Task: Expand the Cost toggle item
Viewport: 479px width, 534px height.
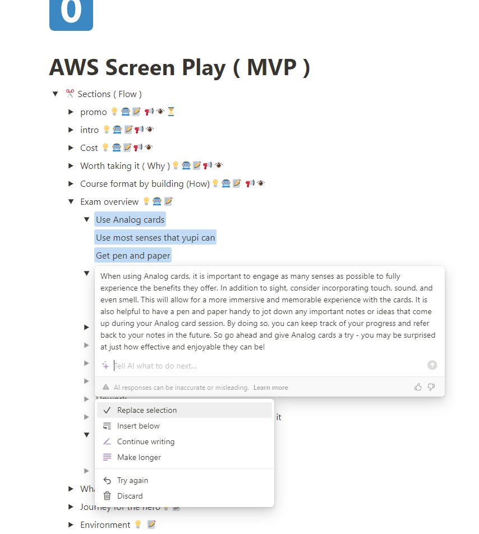Action: (x=71, y=148)
